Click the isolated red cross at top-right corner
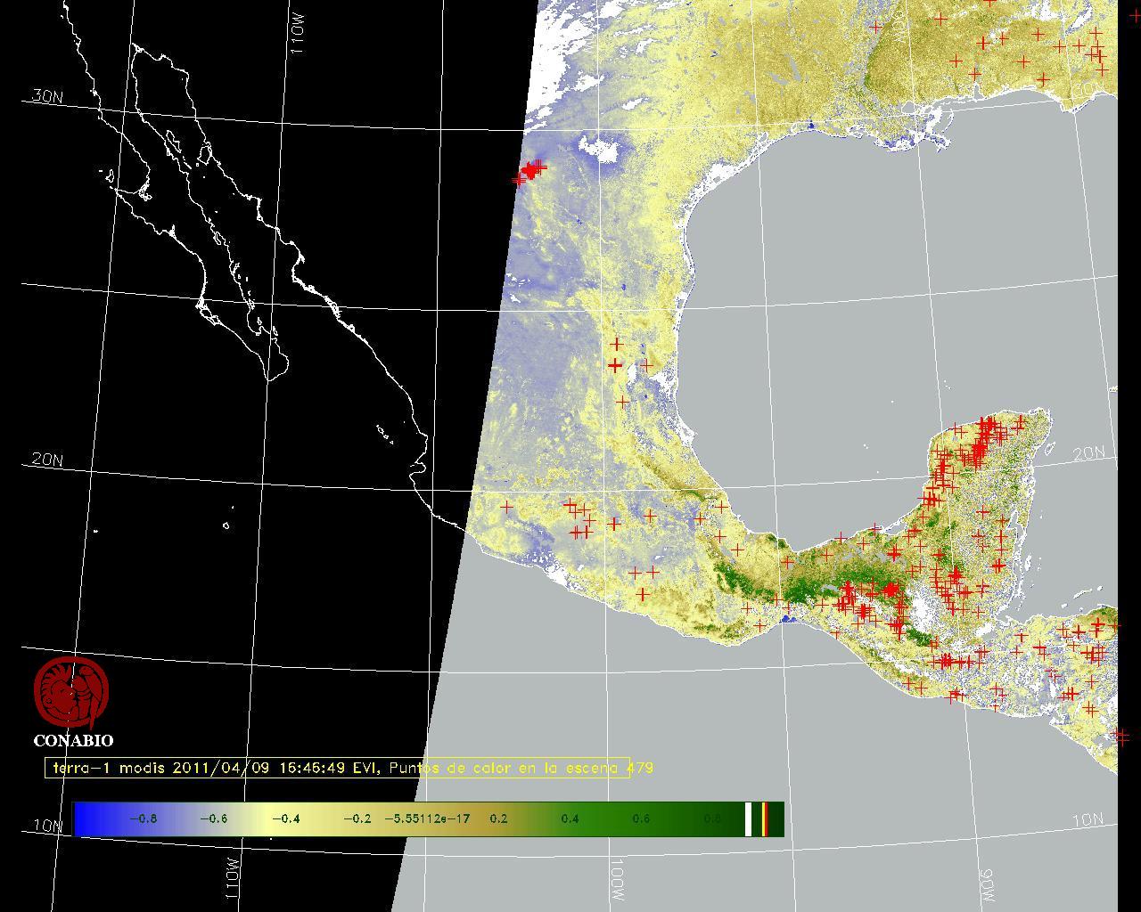 coord(1135,17)
